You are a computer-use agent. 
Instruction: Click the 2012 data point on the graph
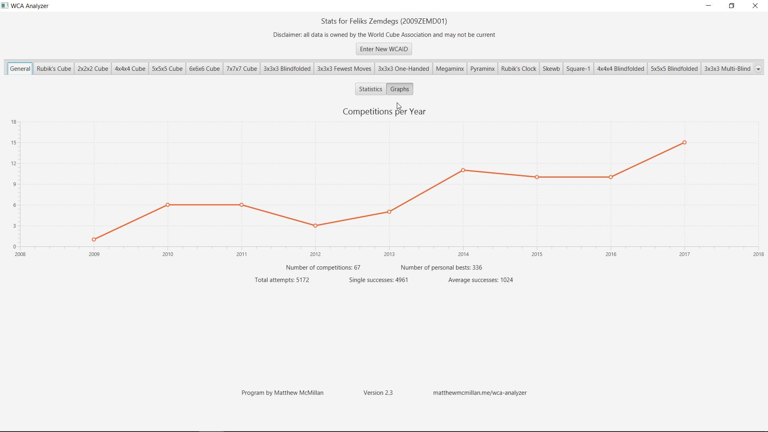pos(316,226)
